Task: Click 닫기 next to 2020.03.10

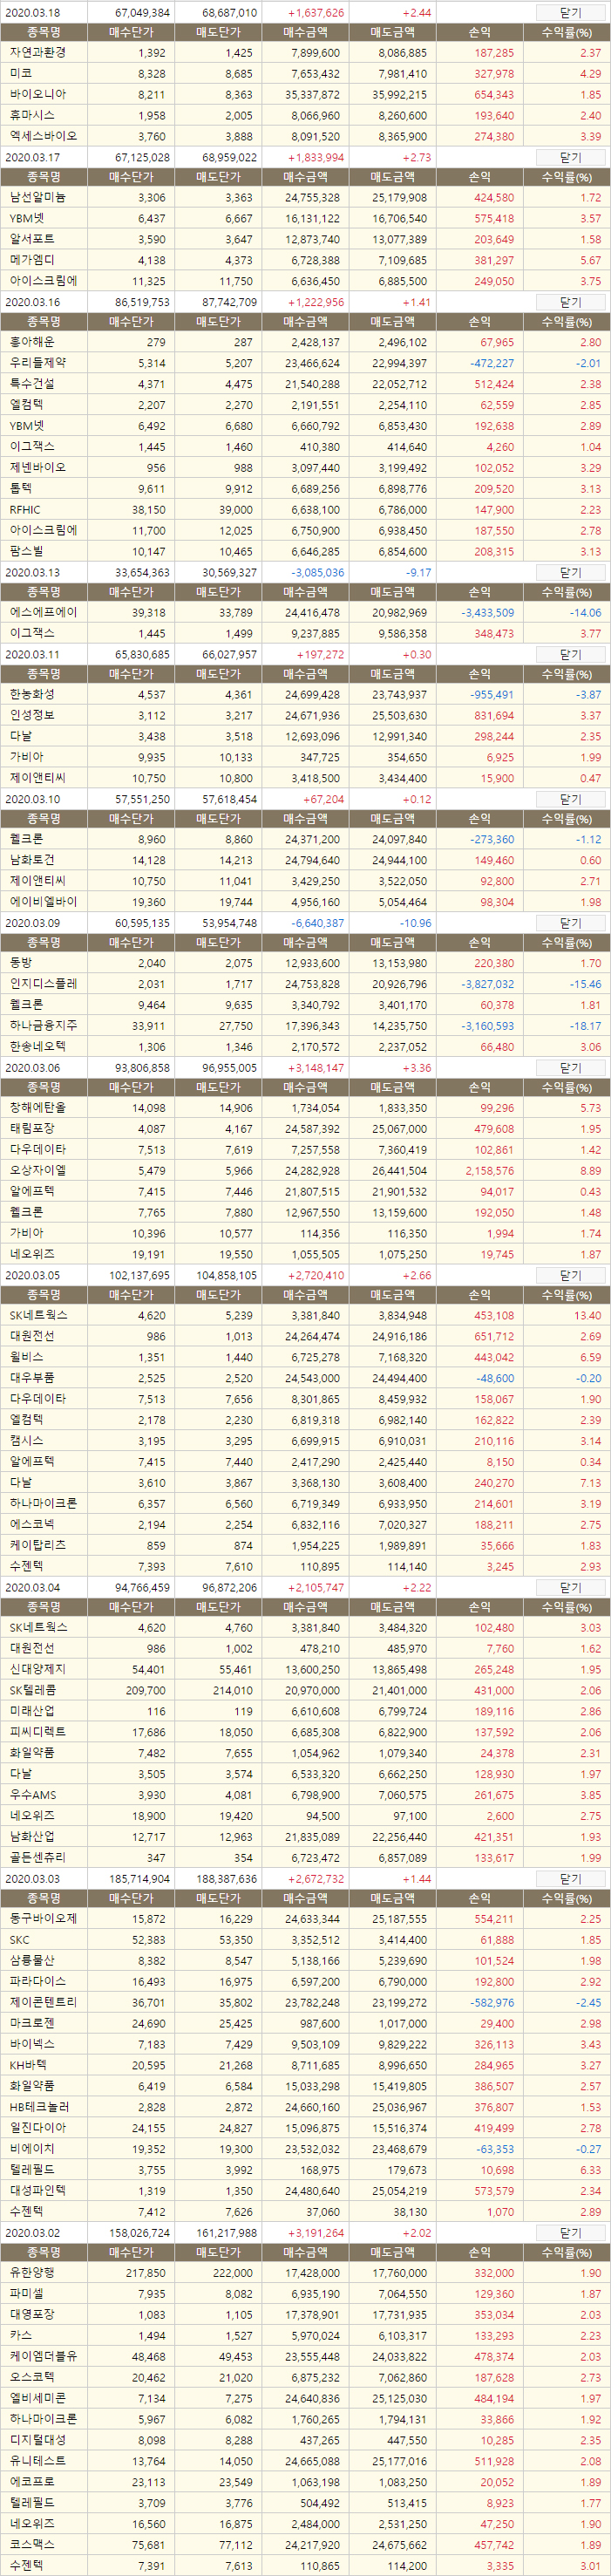Action: [x=570, y=799]
